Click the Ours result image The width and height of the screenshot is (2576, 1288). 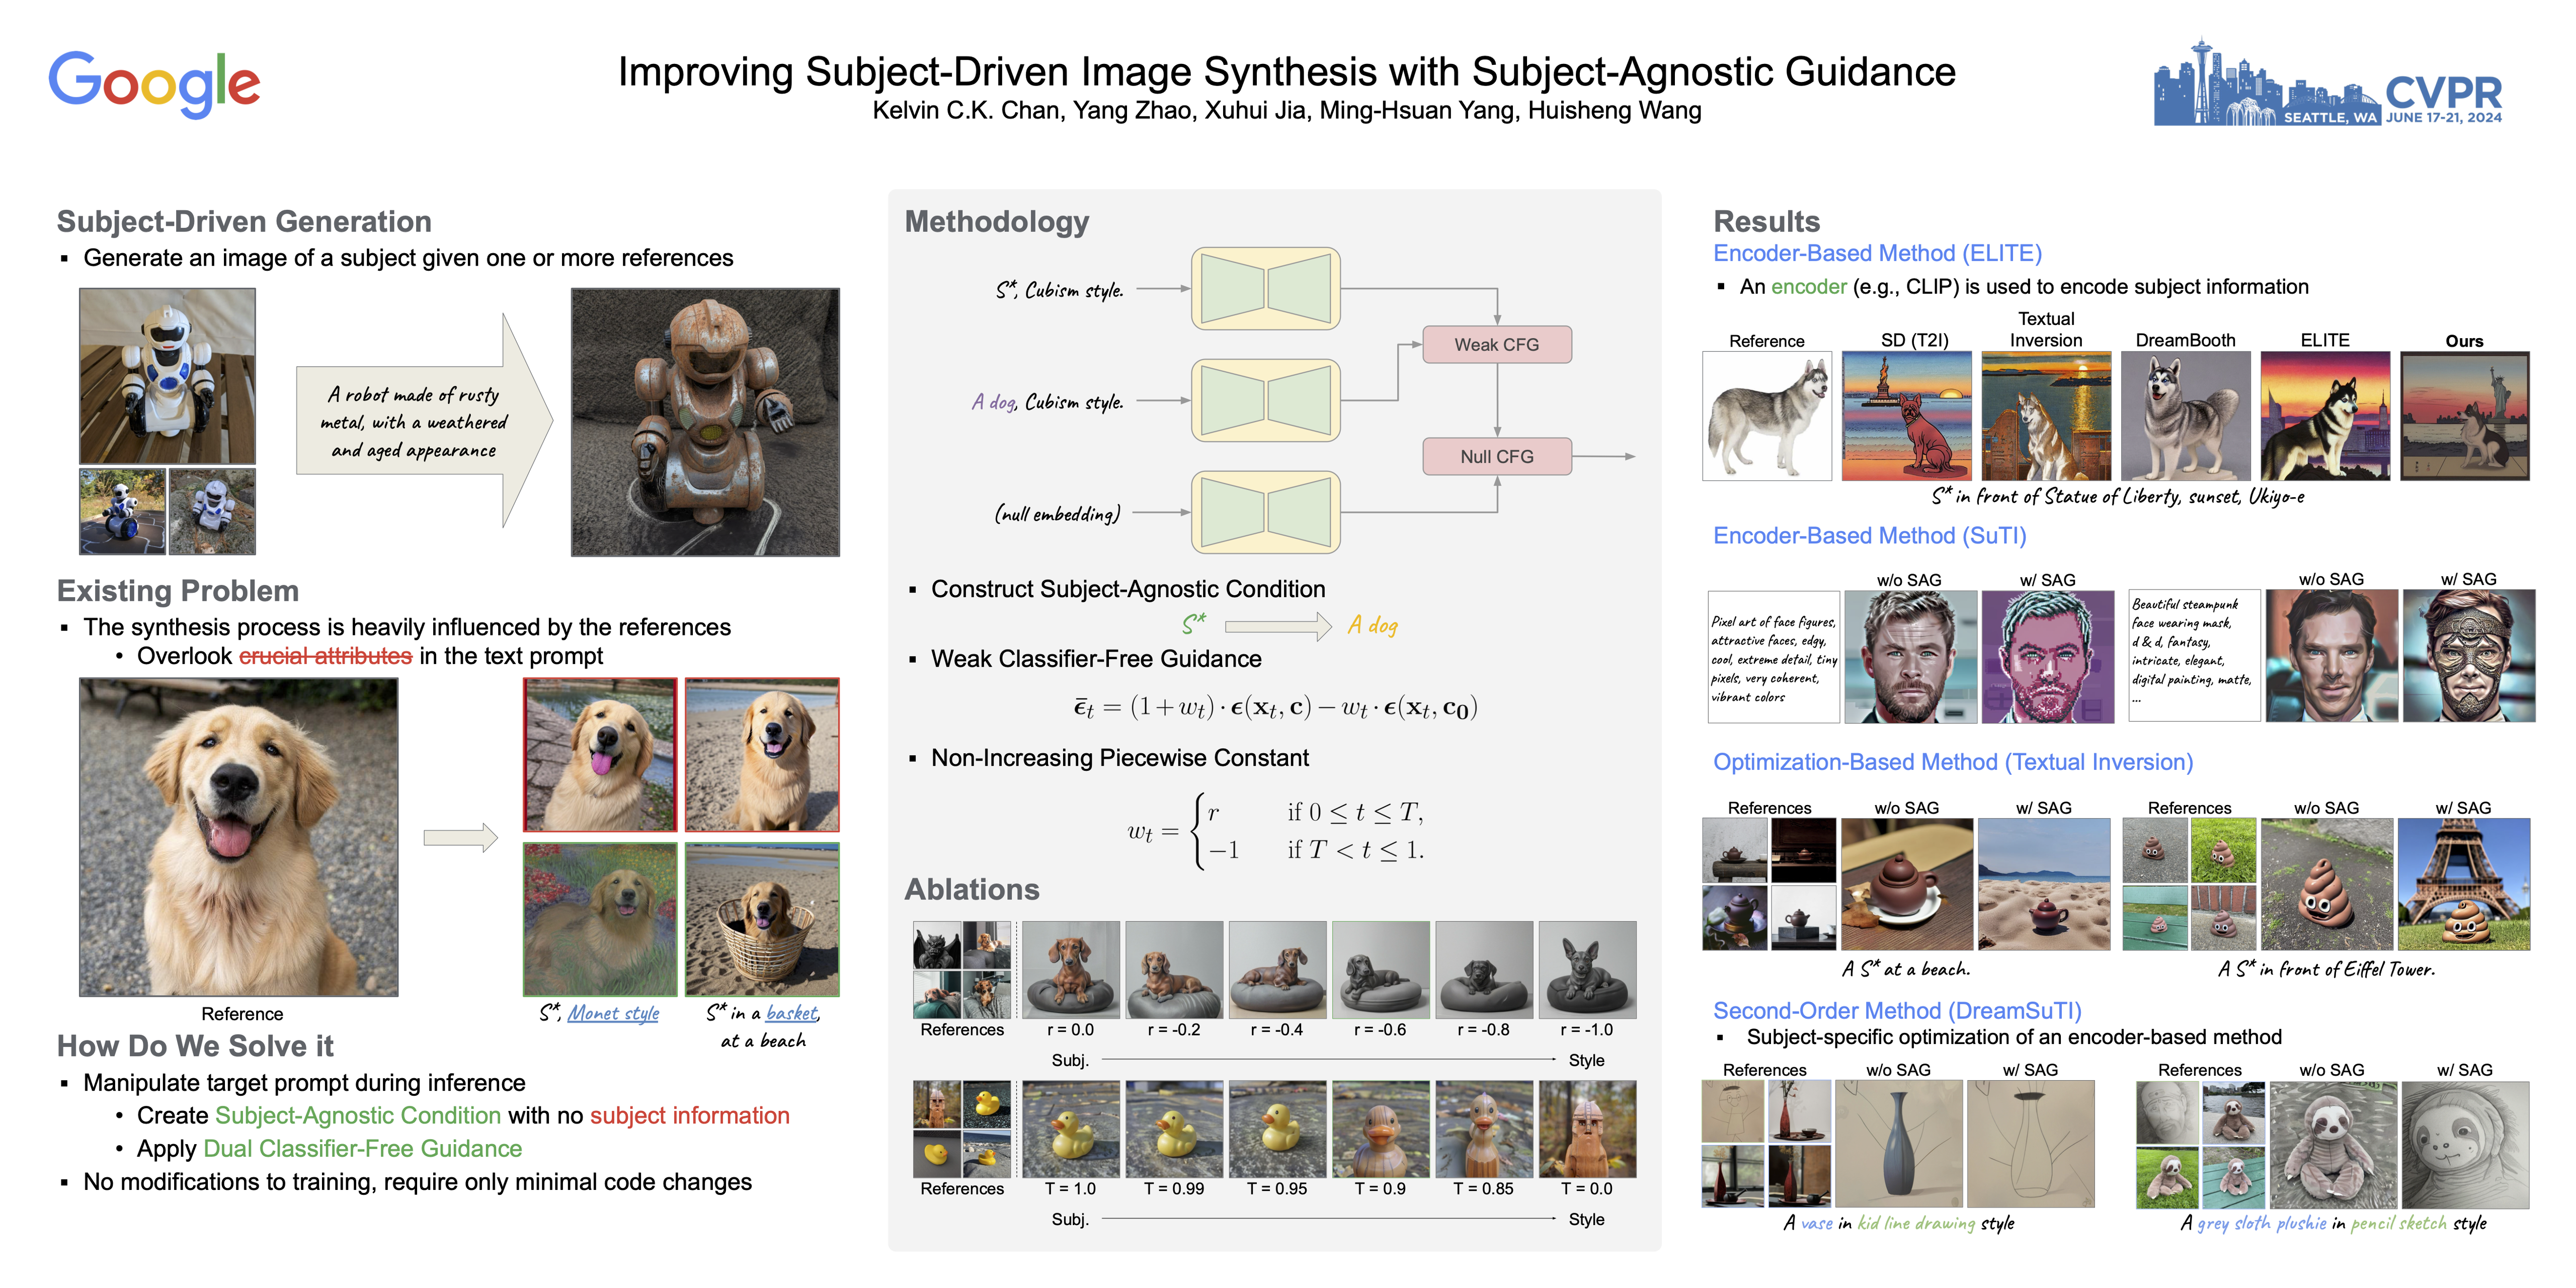2464,415
